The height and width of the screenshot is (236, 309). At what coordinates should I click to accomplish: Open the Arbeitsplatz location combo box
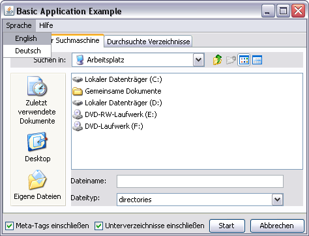pyautogui.click(x=138, y=60)
